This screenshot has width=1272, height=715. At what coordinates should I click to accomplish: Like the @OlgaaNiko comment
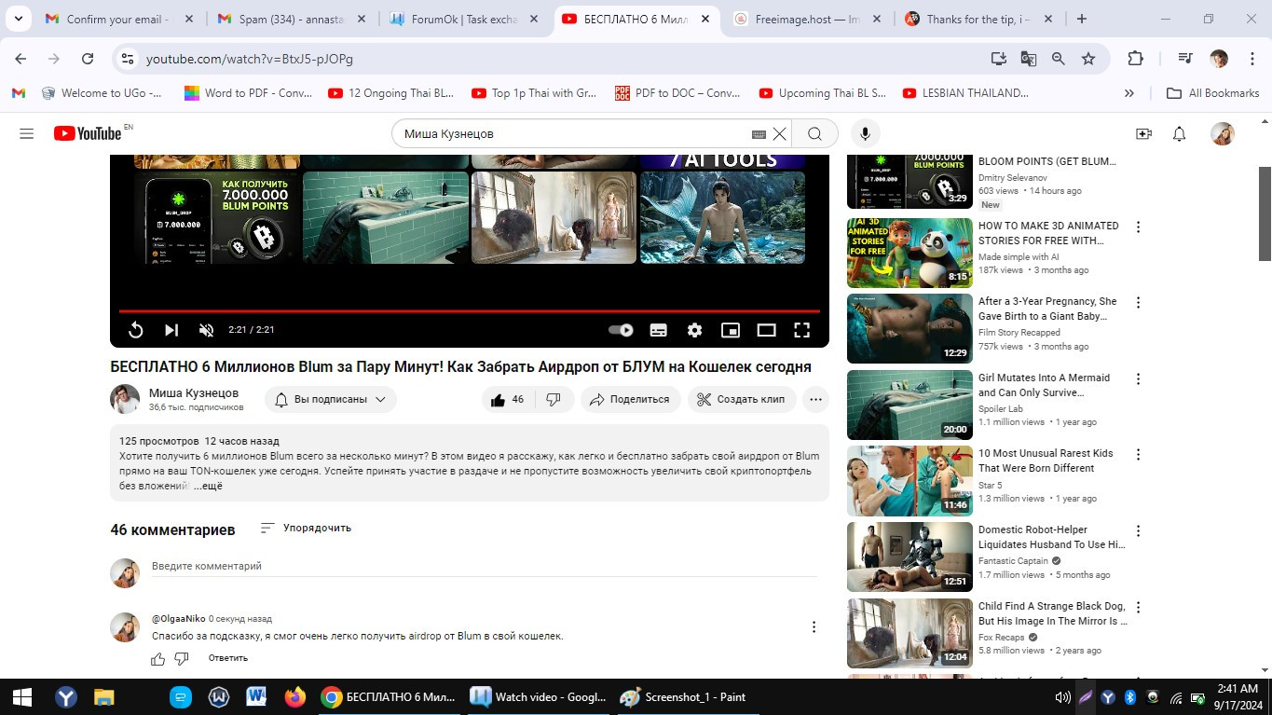[x=157, y=658]
